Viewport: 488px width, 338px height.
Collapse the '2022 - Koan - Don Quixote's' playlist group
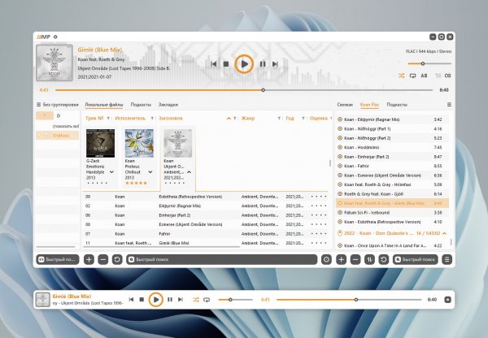click(444, 233)
